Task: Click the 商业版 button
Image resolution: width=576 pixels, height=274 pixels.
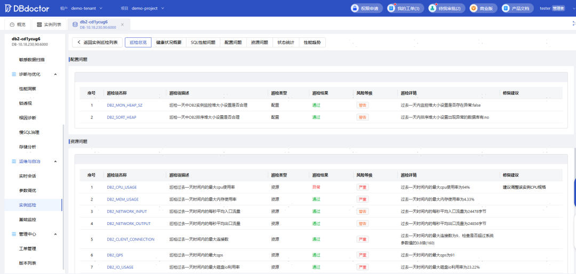Action: (x=483, y=8)
